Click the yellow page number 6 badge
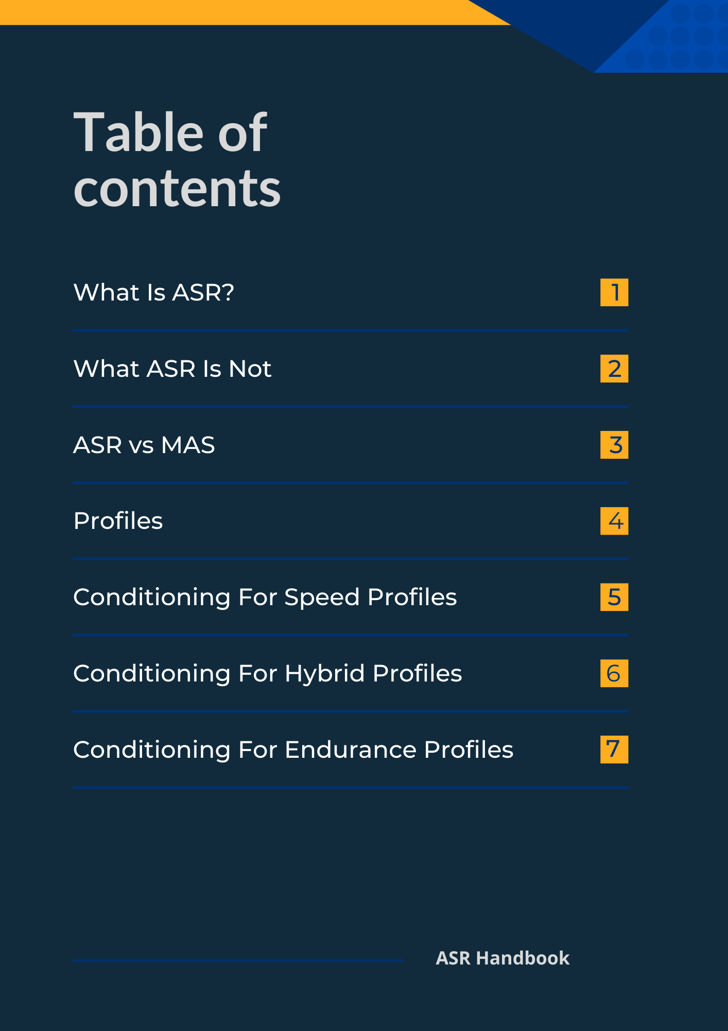 [x=614, y=673]
